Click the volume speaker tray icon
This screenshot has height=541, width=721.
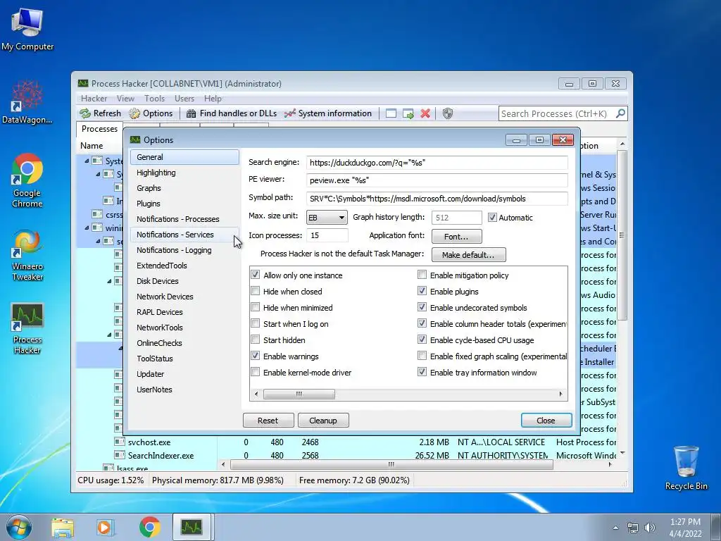pyautogui.click(x=650, y=528)
